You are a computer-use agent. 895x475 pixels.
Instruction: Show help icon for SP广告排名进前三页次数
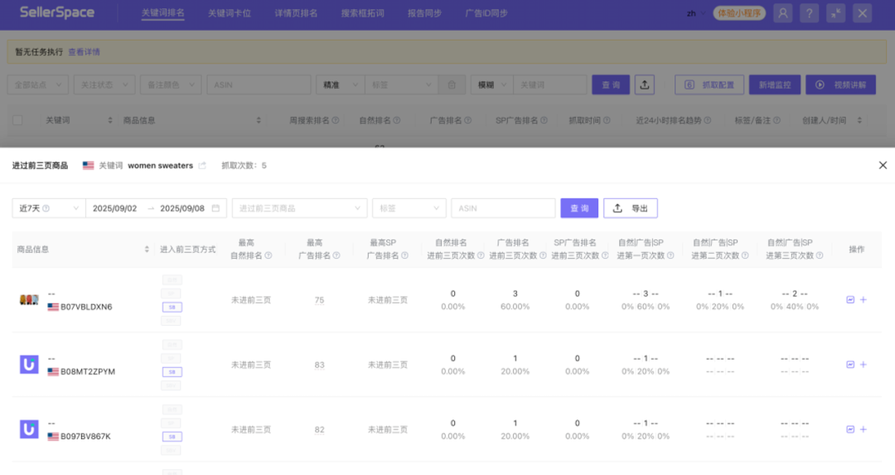605,256
